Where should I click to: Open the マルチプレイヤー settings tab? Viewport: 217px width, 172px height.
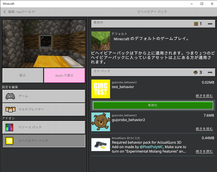pos(44,110)
